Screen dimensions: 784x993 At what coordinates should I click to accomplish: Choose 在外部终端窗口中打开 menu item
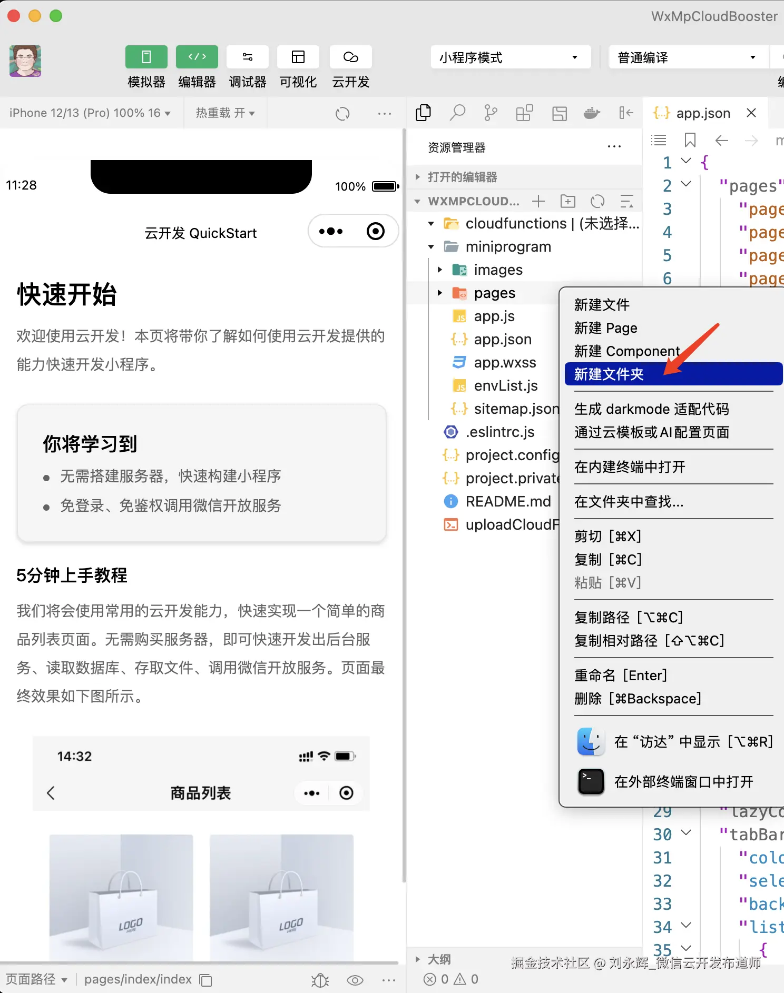[673, 782]
